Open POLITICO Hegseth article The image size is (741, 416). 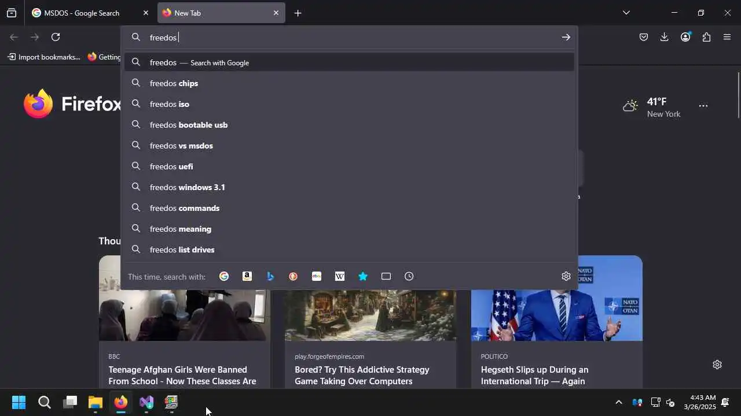point(534,375)
